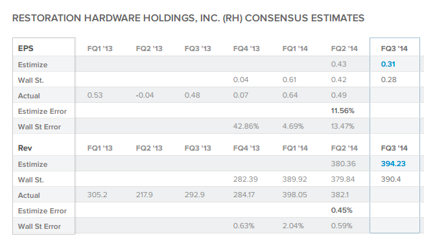
Task: Click the Rev section header label
Action: [x=25, y=148]
